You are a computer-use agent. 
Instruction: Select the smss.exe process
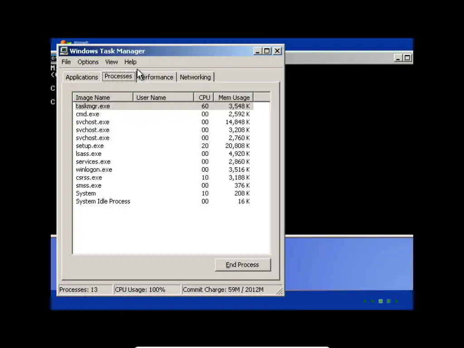163,185
